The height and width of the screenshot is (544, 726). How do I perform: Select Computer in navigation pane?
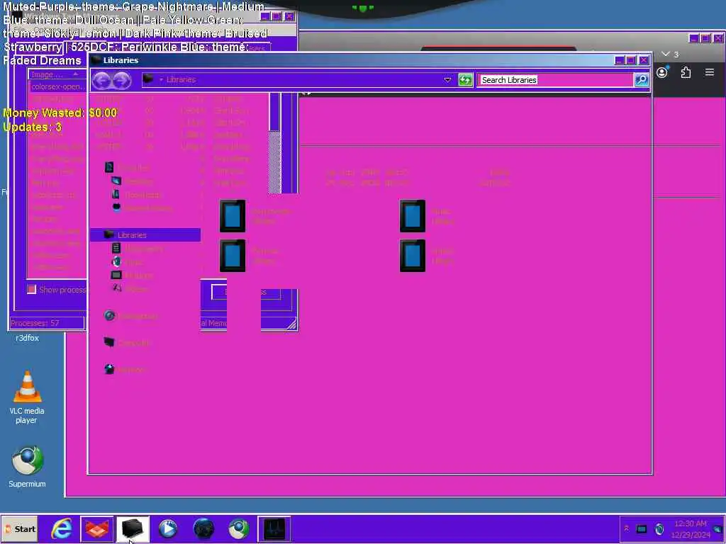pyautogui.click(x=128, y=343)
